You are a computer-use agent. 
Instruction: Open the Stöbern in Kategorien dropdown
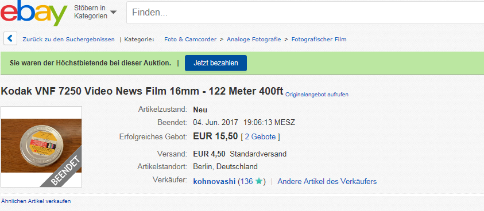coord(95,12)
